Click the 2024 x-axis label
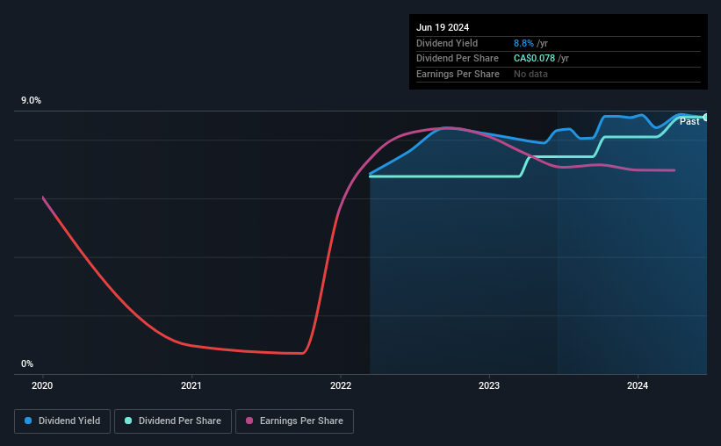 pos(638,385)
